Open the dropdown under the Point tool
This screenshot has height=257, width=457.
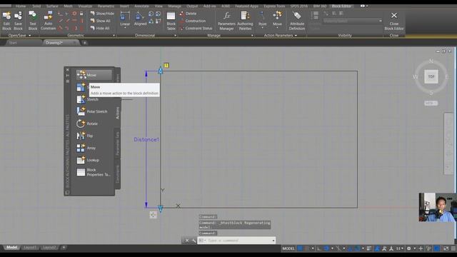pos(262,29)
